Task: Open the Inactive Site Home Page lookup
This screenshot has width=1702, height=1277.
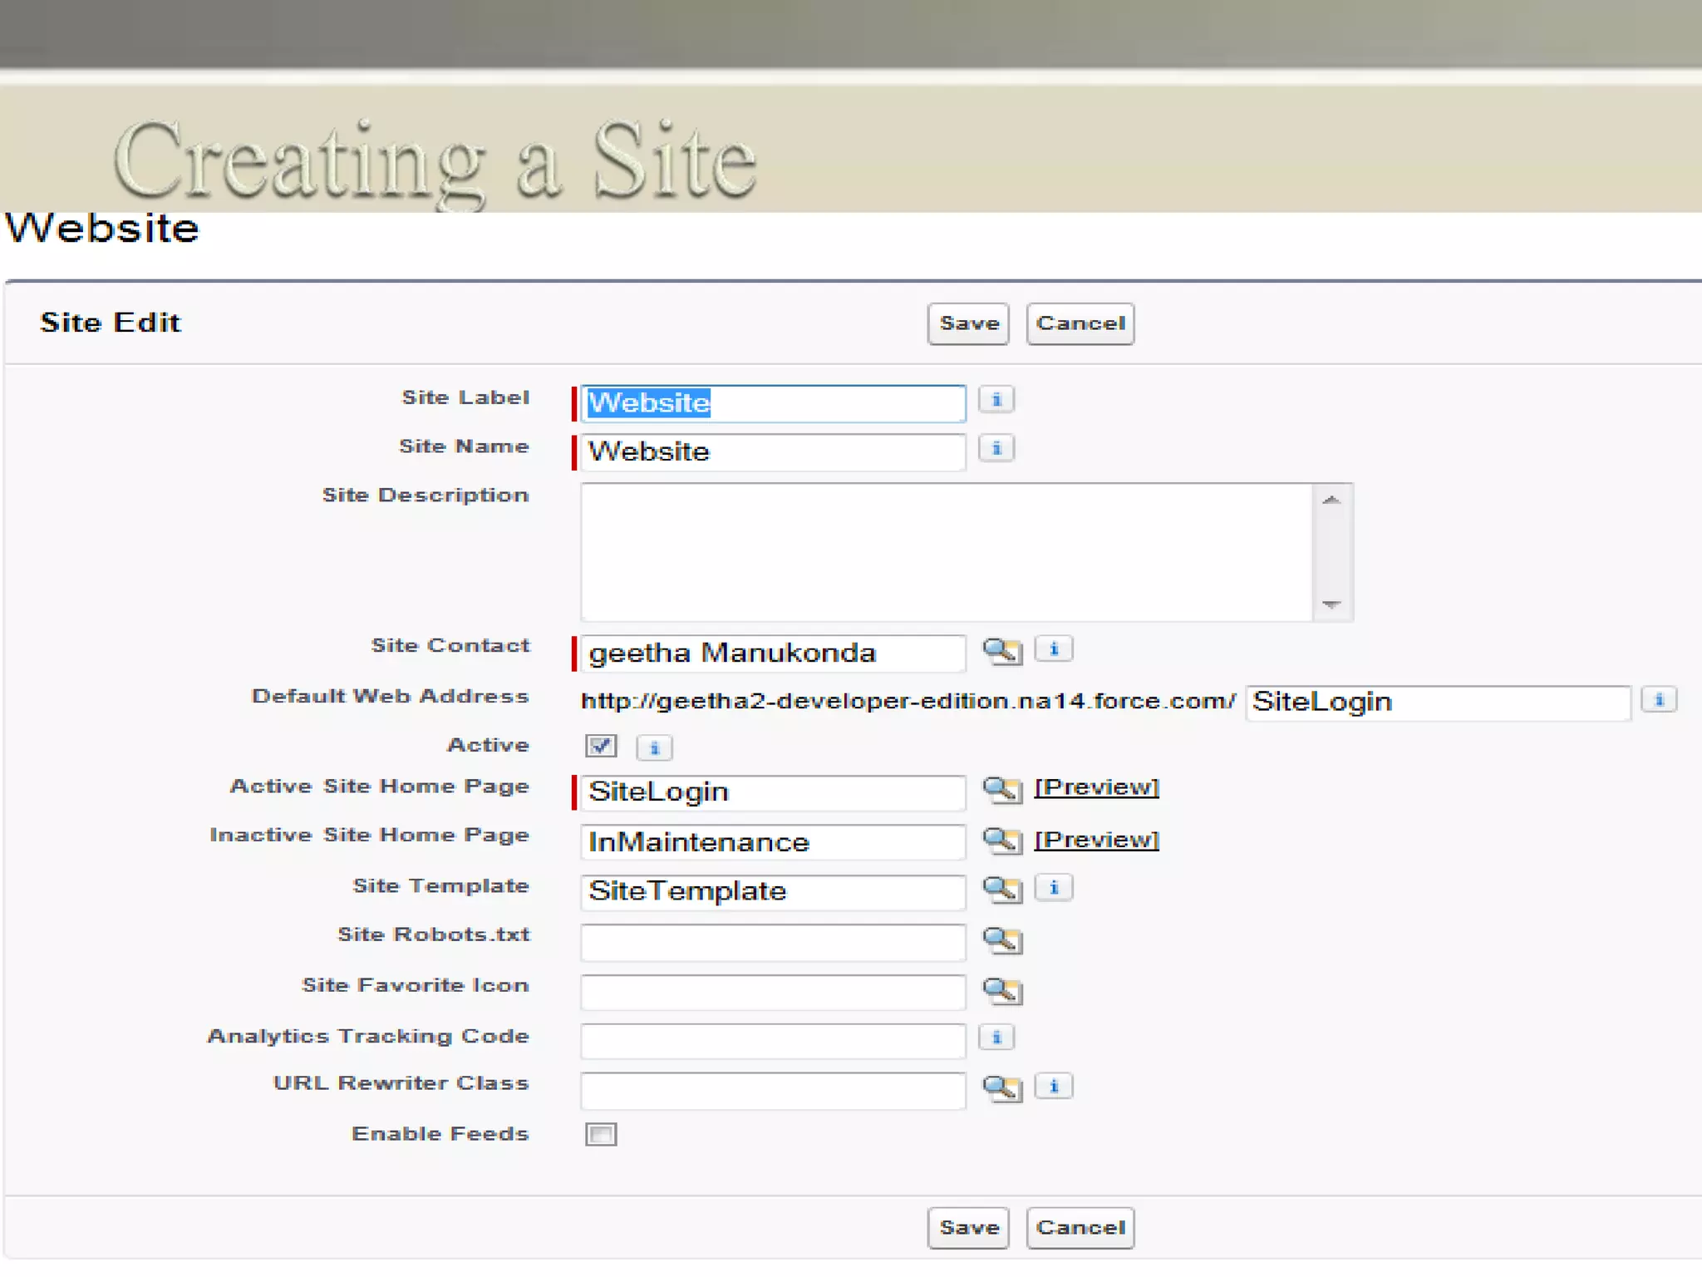Action: click(x=1001, y=841)
